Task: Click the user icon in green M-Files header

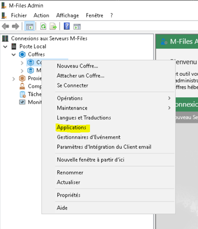Action: coord(164,42)
